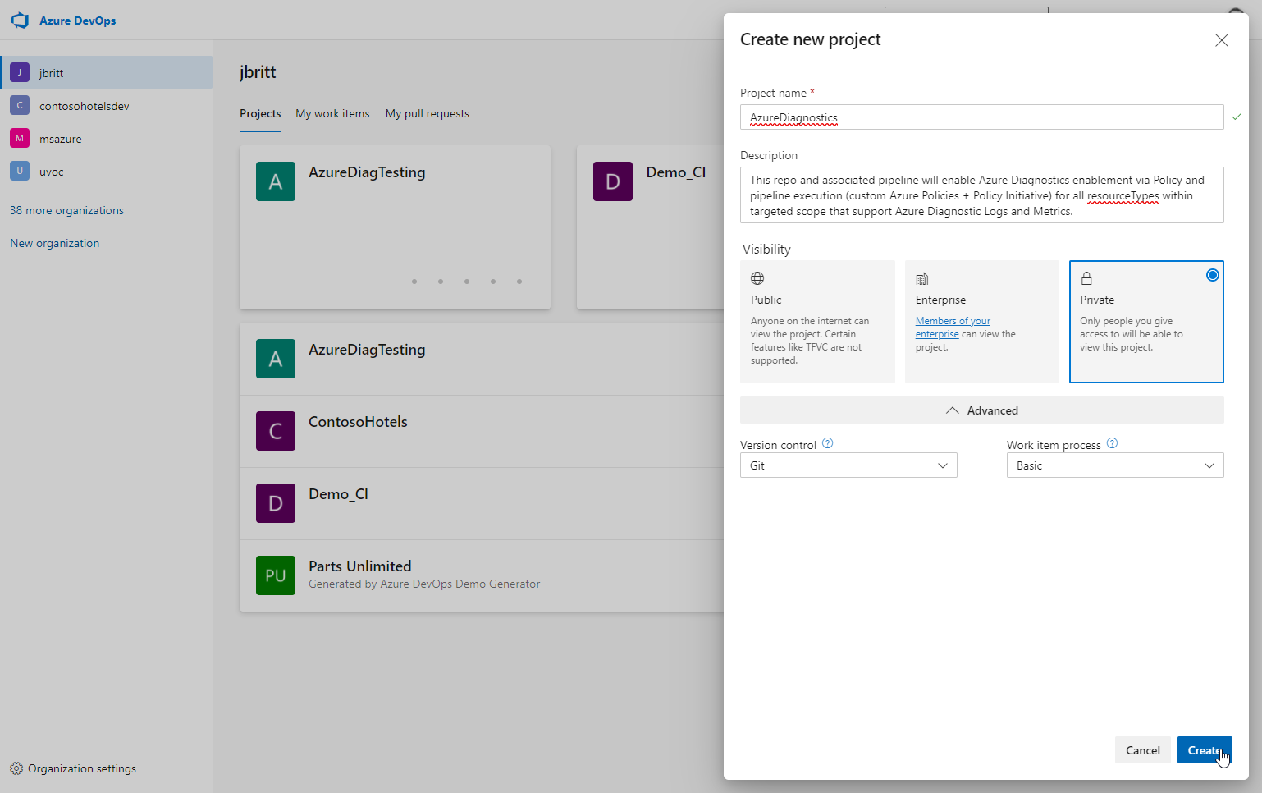Image resolution: width=1262 pixels, height=793 pixels.
Task: Select the msazure organization name
Action: pos(61,139)
